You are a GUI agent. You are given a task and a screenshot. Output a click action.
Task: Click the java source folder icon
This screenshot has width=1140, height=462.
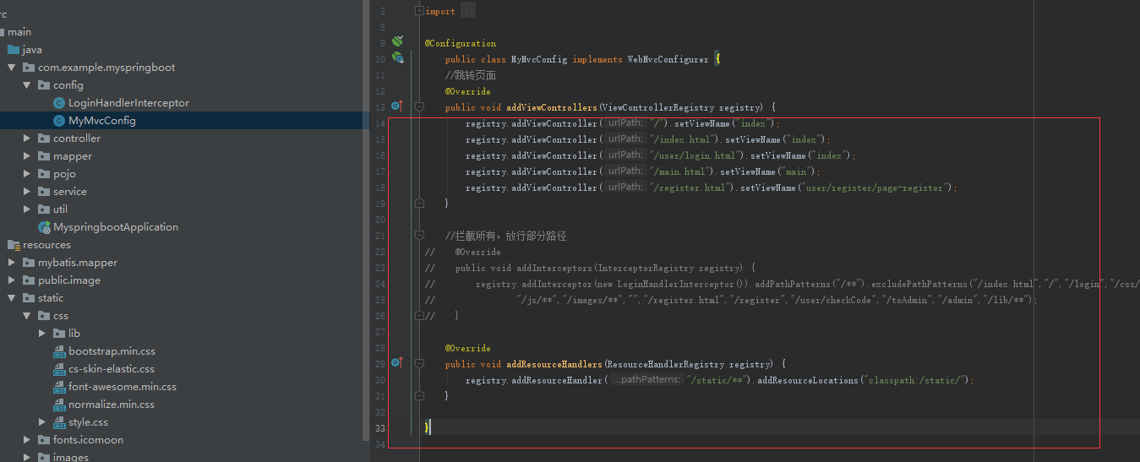coord(14,50)
